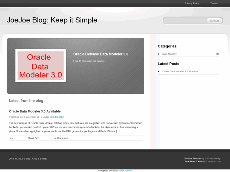
Task: Open the No Comments link
Action: [x=61, y=138]
